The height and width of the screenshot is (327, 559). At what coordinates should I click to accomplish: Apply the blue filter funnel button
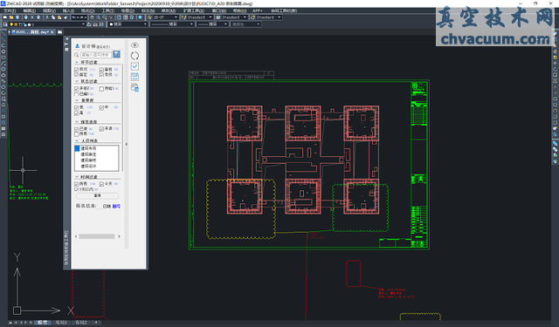pos(116,54)
